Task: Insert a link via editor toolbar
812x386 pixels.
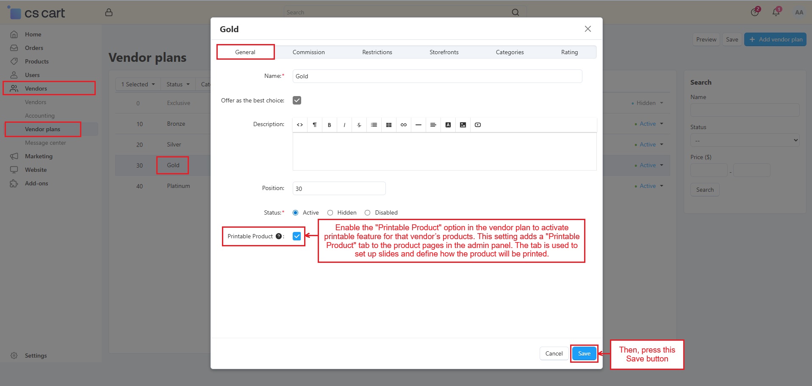Action: tap(403, 125)
